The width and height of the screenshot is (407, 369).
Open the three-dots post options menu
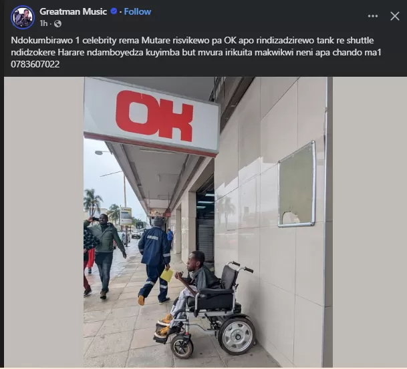[x=373, y=16]
